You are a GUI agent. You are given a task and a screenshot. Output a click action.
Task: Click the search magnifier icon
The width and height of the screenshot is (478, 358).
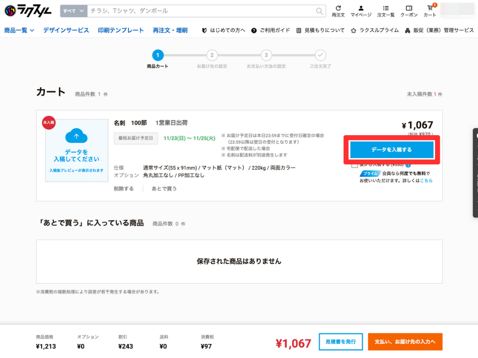tap(319, 10)
